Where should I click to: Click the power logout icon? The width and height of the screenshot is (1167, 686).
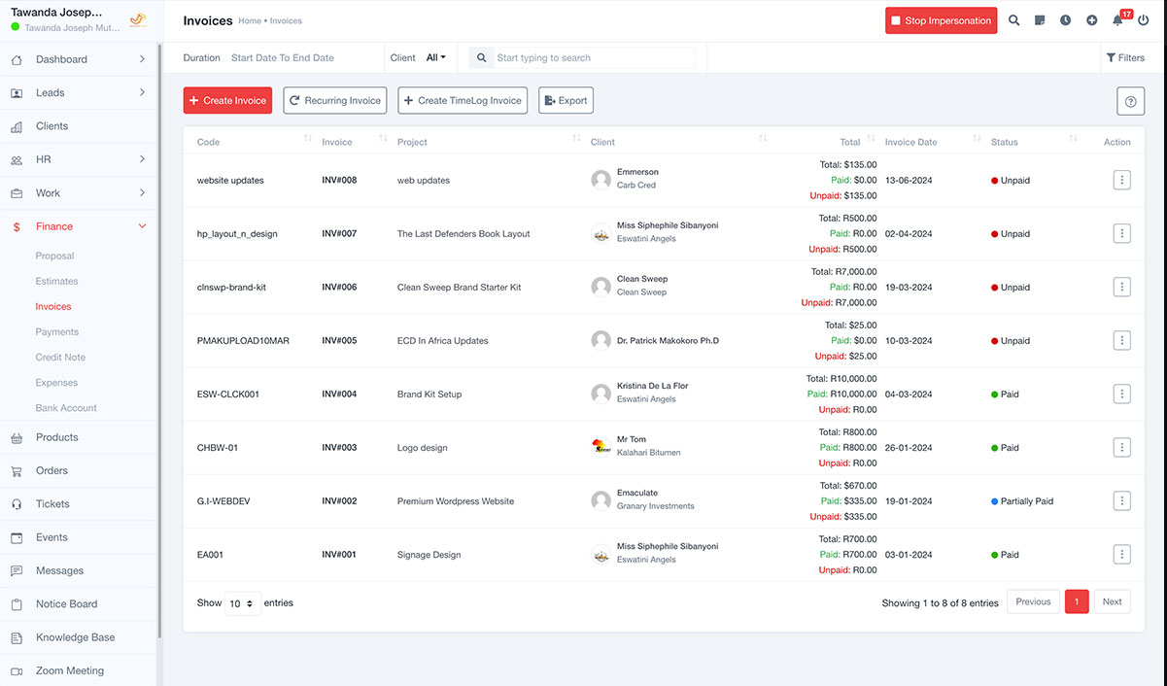tap(1143, 20)
